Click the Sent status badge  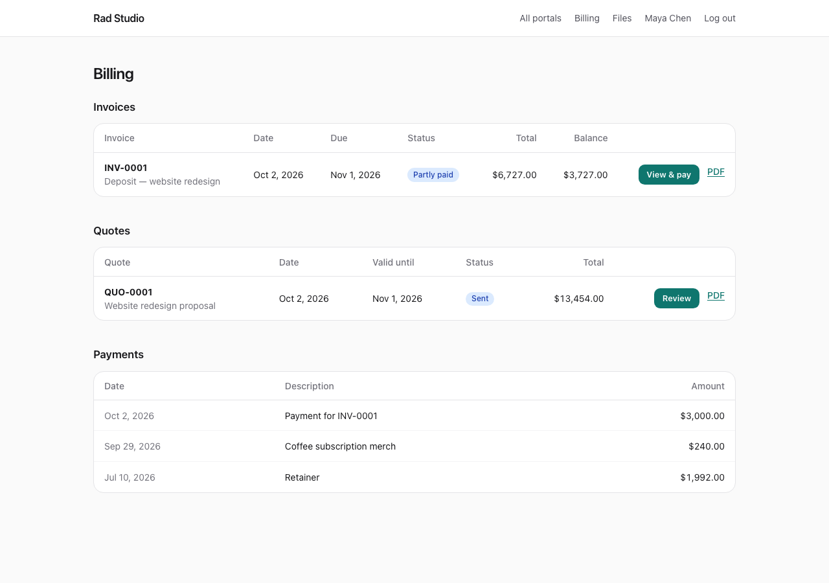(x=480, y=299)
